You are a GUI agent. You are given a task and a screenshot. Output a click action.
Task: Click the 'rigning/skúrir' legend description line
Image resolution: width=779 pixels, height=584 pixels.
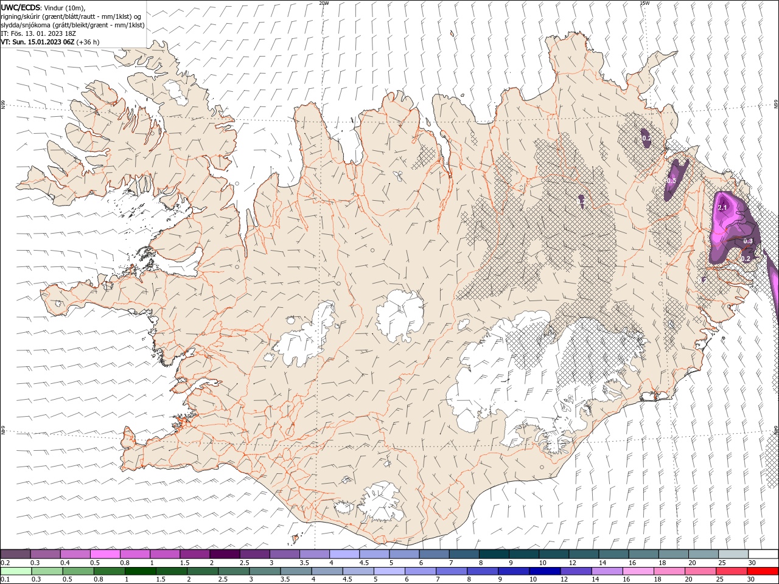pyautogui.click(x=71, y=16)
